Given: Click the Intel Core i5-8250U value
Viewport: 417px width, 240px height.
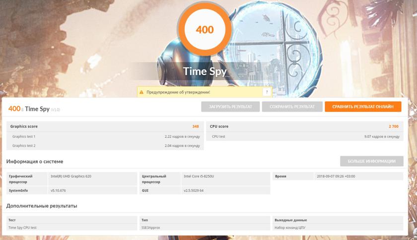Looking at the screenshot, I should (x=202, y=176).
